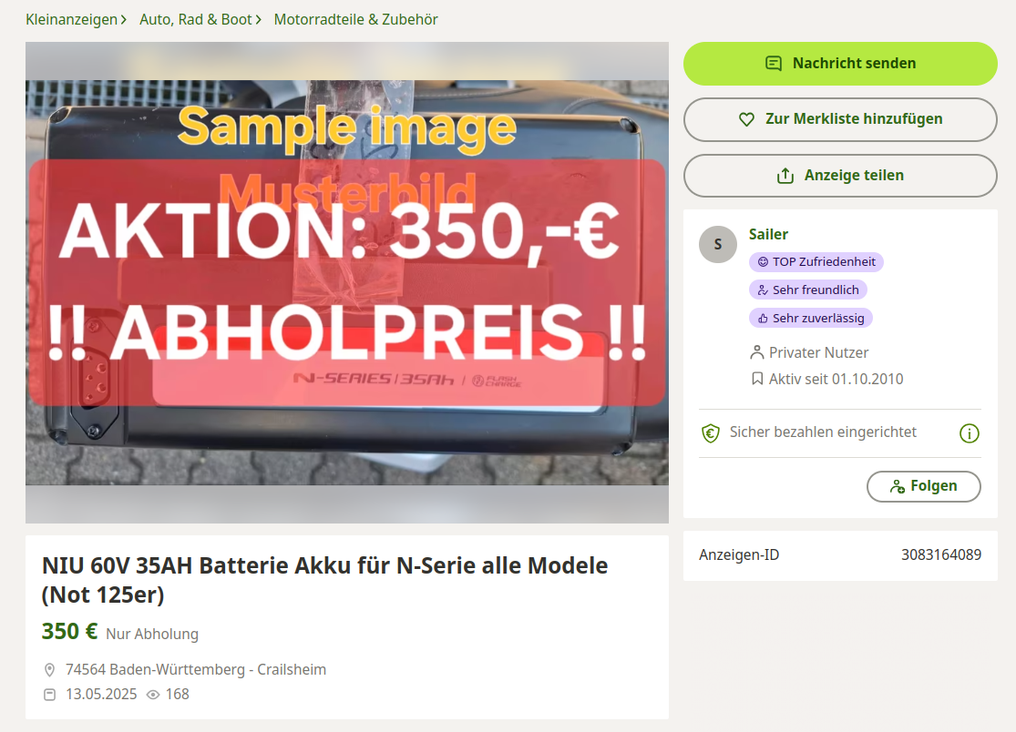Click the euro shield secure payment icon

711,433
